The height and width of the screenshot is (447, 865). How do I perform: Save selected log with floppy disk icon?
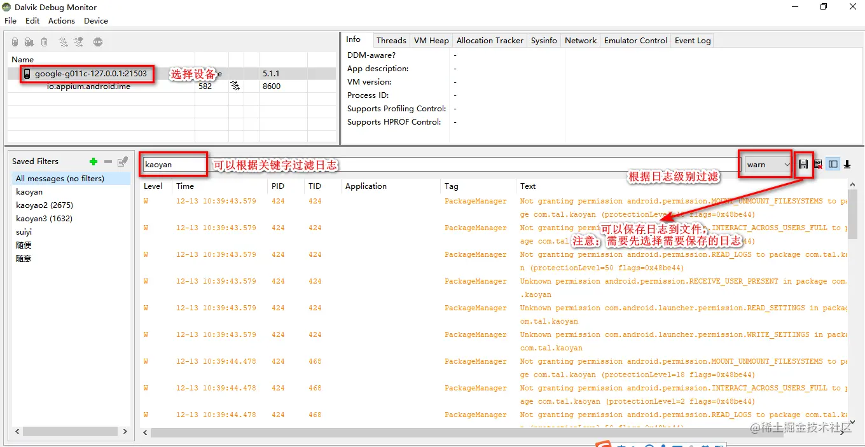coord(803,164)
